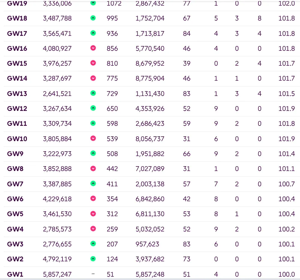Click overall rank 3,487,788
The image size is (300, 280).
pyautogui.click(x=57, y=18)
